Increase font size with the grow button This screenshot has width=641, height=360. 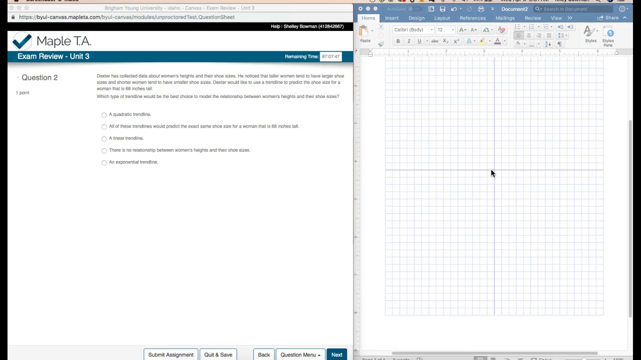pyautogui.click(x=463, y=30)
